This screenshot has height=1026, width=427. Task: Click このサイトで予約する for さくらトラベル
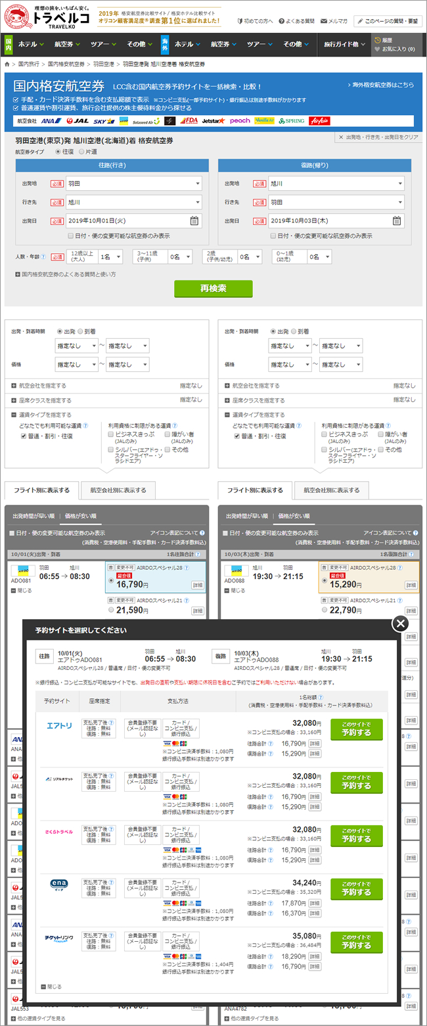click(357, 835)
